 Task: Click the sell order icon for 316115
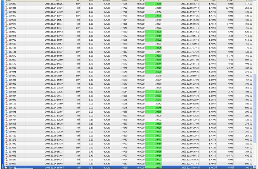pos(6,104)
